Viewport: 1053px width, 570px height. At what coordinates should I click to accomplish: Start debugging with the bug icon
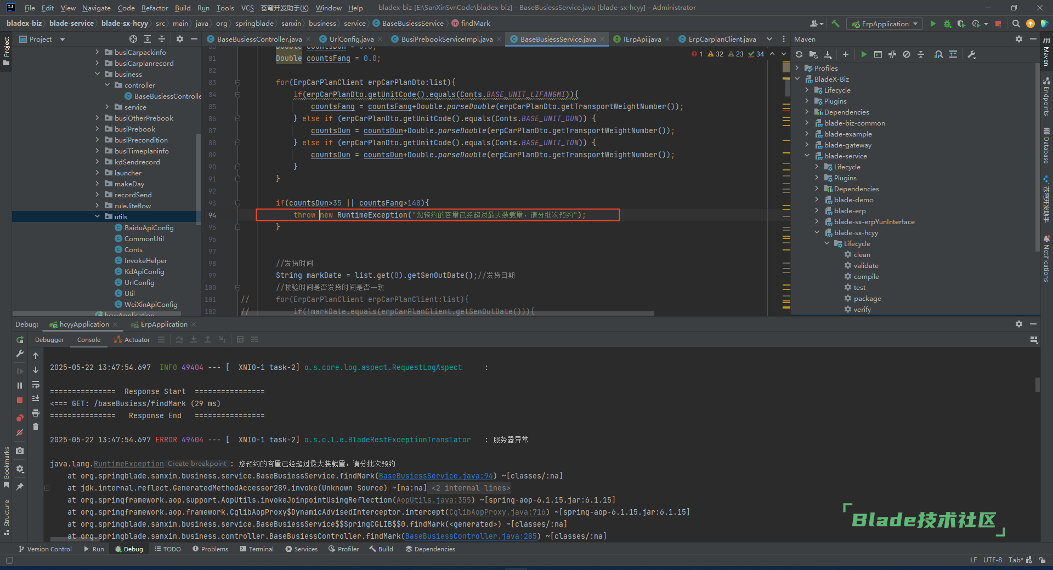(947, 24)
